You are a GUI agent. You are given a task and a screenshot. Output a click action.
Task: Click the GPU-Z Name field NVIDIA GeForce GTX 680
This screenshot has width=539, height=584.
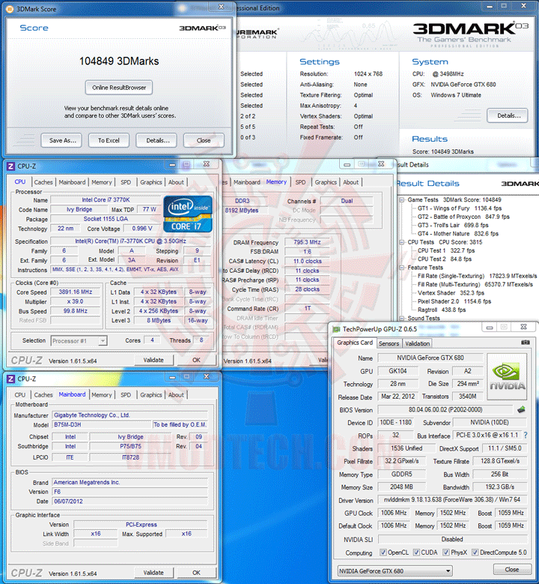point(430,358)
